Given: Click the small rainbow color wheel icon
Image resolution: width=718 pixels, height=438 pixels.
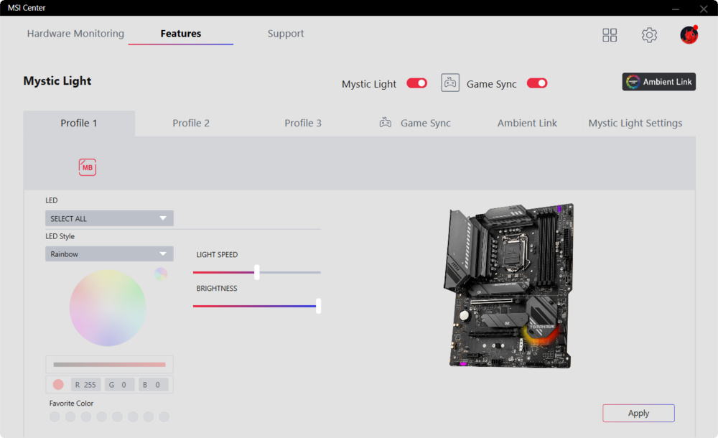Looking at the screenshot, I should pyautogui.click(x=161, y=274).
